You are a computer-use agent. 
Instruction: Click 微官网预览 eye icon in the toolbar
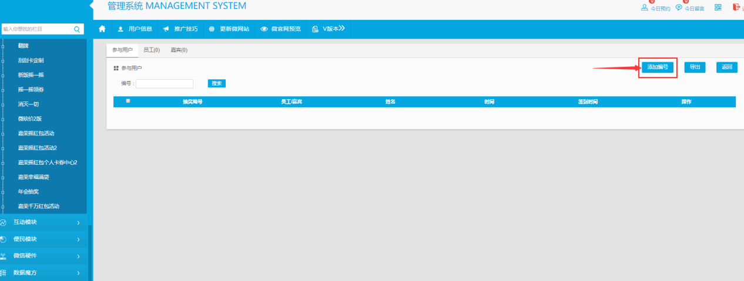click(x=264, y=29)
